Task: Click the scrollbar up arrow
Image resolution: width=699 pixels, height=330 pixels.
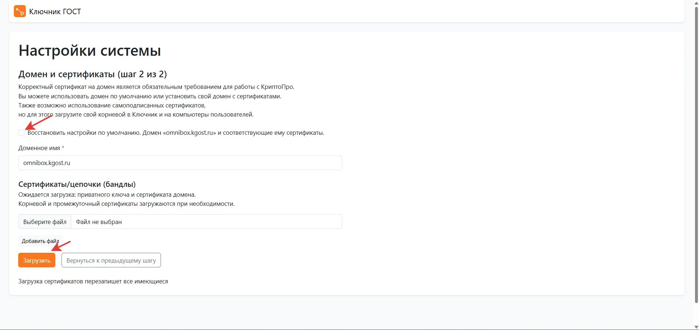Action: point(696,3)
